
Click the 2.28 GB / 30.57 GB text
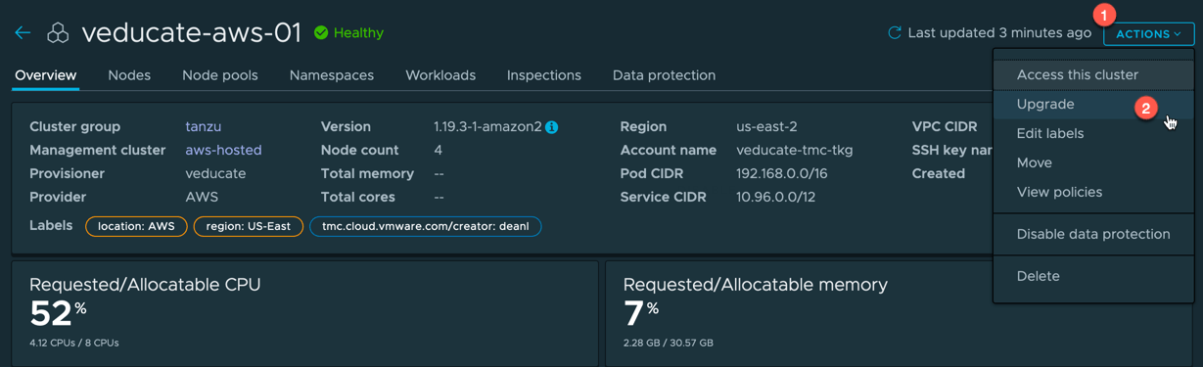tap(669, 344)
